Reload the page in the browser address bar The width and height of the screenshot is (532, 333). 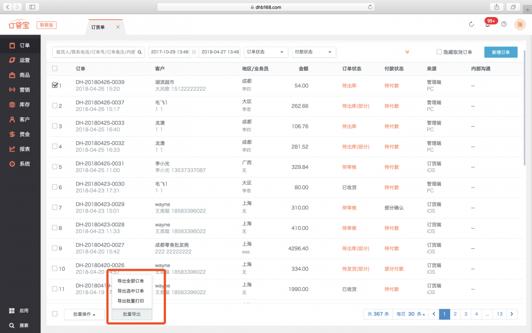(x=370, y=7)
